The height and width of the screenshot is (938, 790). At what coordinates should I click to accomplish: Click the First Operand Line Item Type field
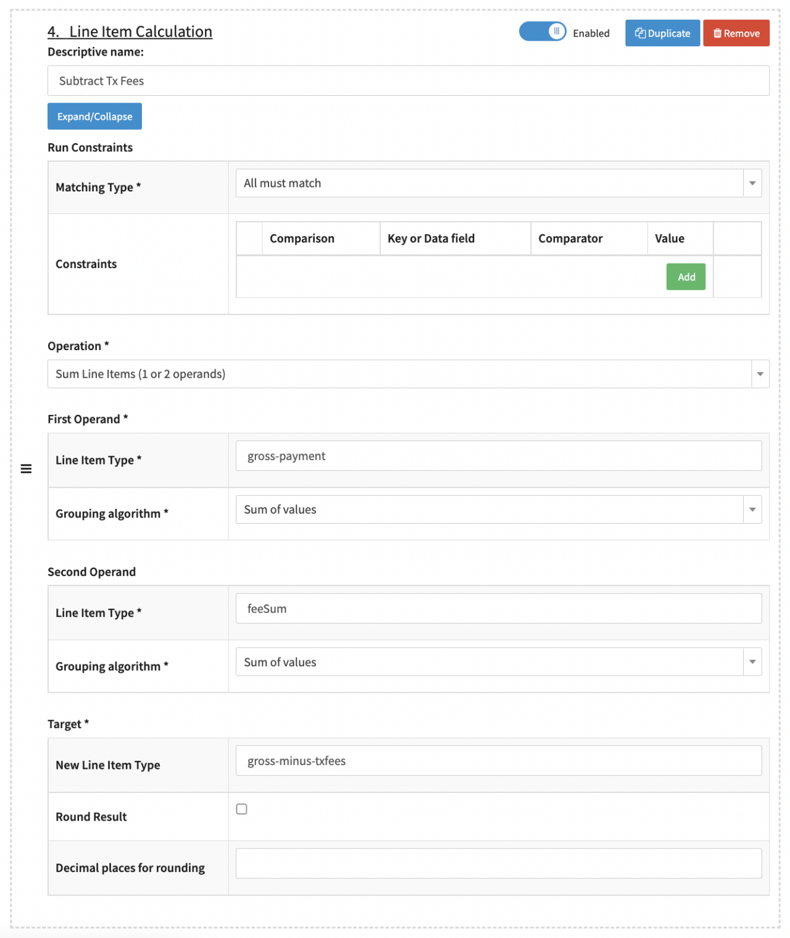click(497, 456)
